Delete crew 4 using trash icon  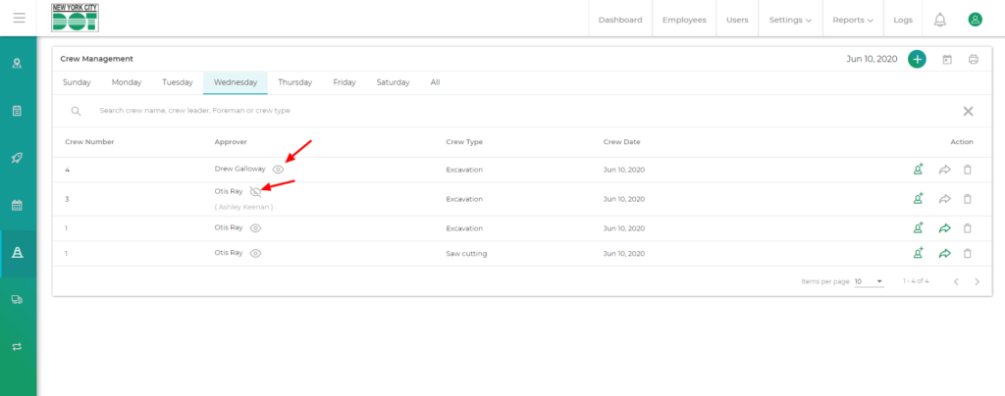(967, 170)
